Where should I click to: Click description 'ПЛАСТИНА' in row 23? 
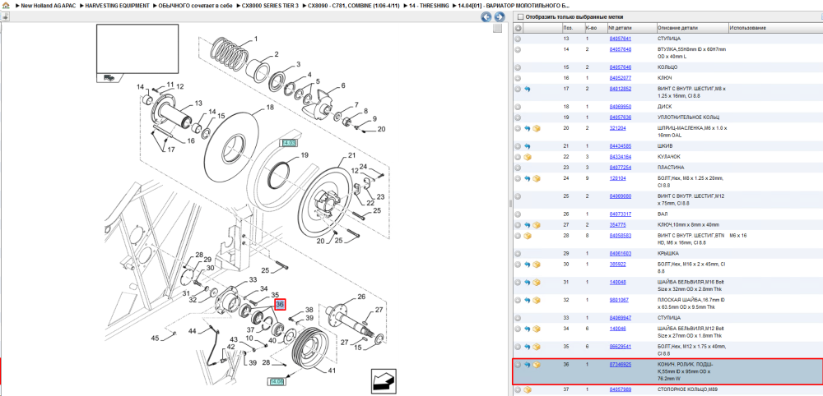tap(671, 168)
